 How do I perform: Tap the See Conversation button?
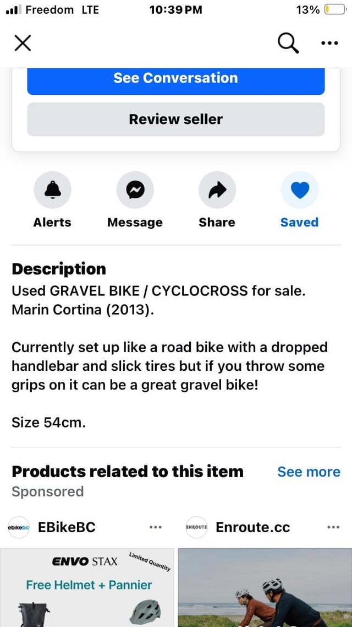[176, 78]
